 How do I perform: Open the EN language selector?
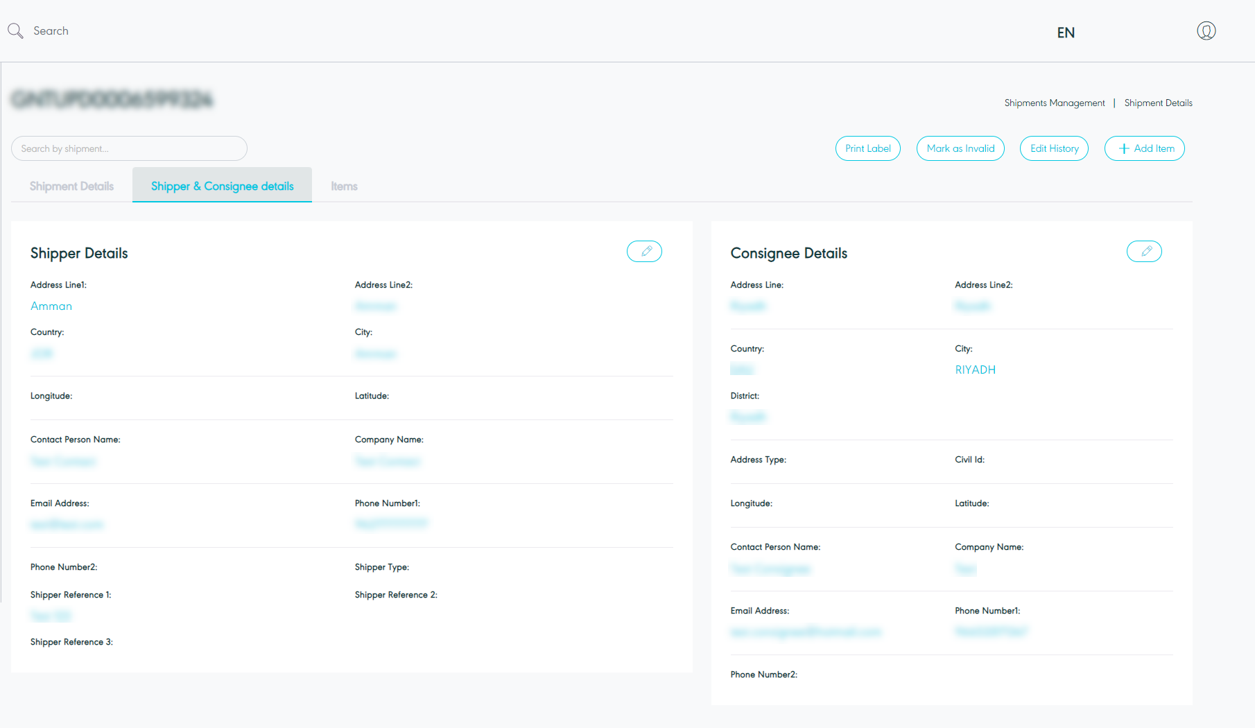[1066, 33]
